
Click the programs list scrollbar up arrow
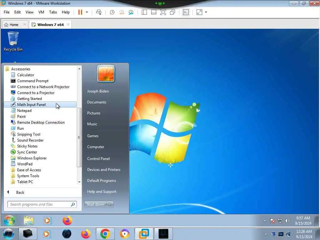pyautogui.click(x=79, y=69)
